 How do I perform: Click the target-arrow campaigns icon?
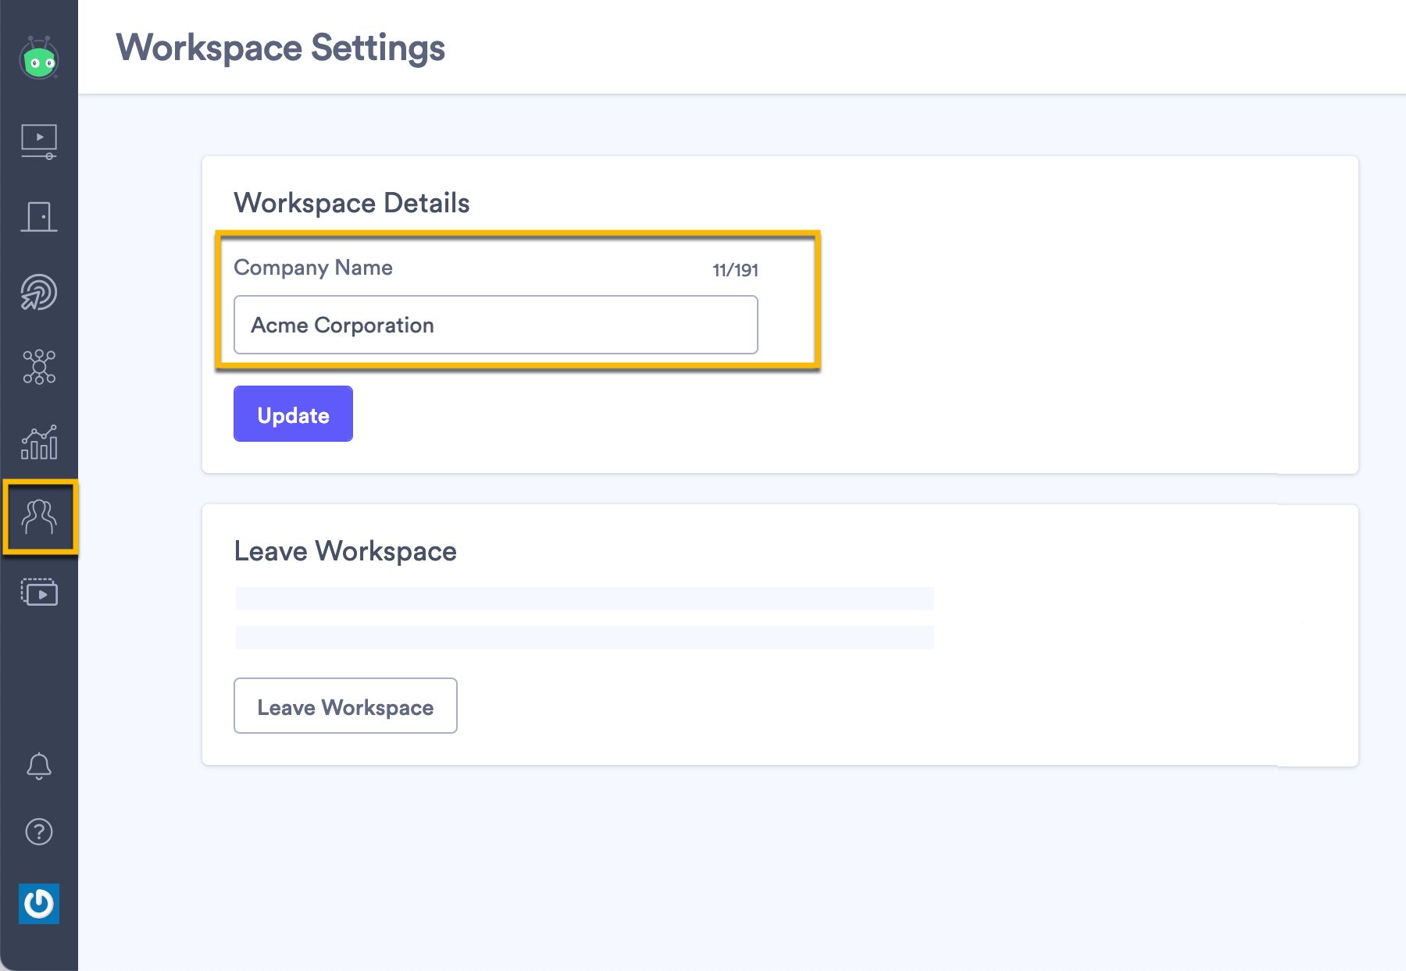point(39,292)
